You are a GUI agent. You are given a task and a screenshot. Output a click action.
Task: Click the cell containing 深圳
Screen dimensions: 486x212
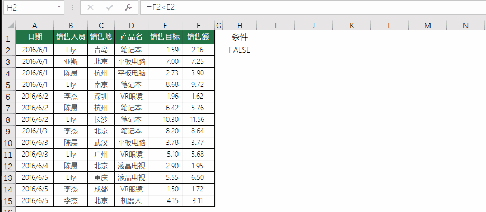click(x=101, y=97)
